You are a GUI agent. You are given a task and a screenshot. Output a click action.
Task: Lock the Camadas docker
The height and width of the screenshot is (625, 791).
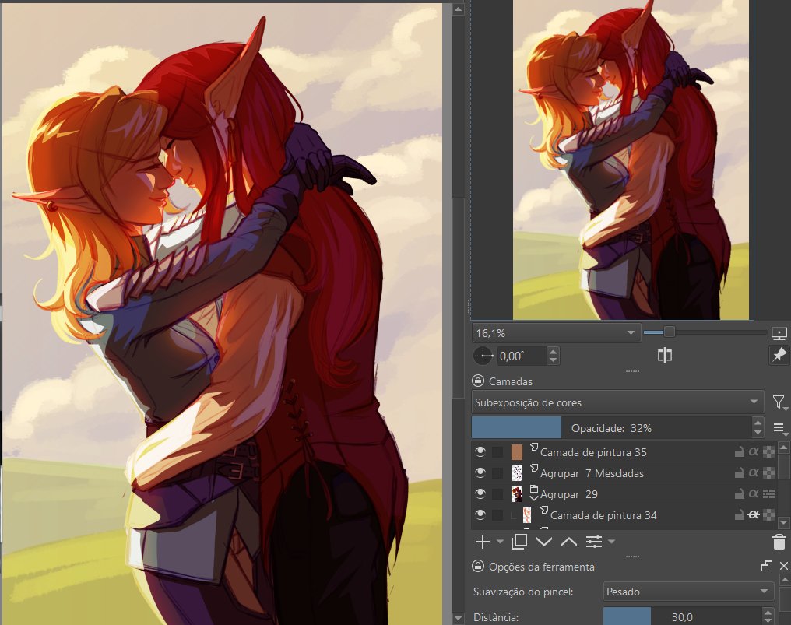[477, 381]
